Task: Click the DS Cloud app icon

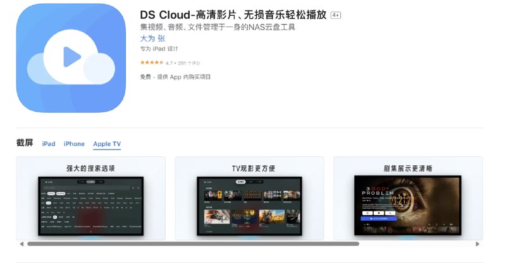Action: [71, 58]
